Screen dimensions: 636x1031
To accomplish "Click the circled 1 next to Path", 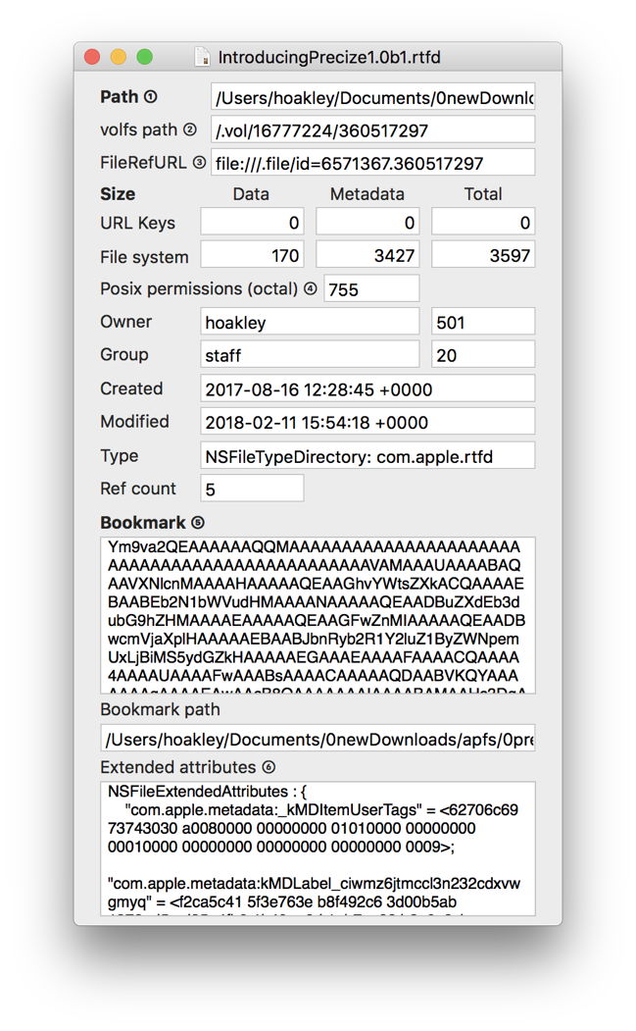I will 151,97.
